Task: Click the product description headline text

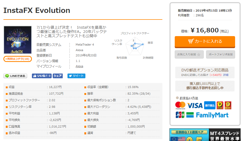Action: click(x=72, y=32)
